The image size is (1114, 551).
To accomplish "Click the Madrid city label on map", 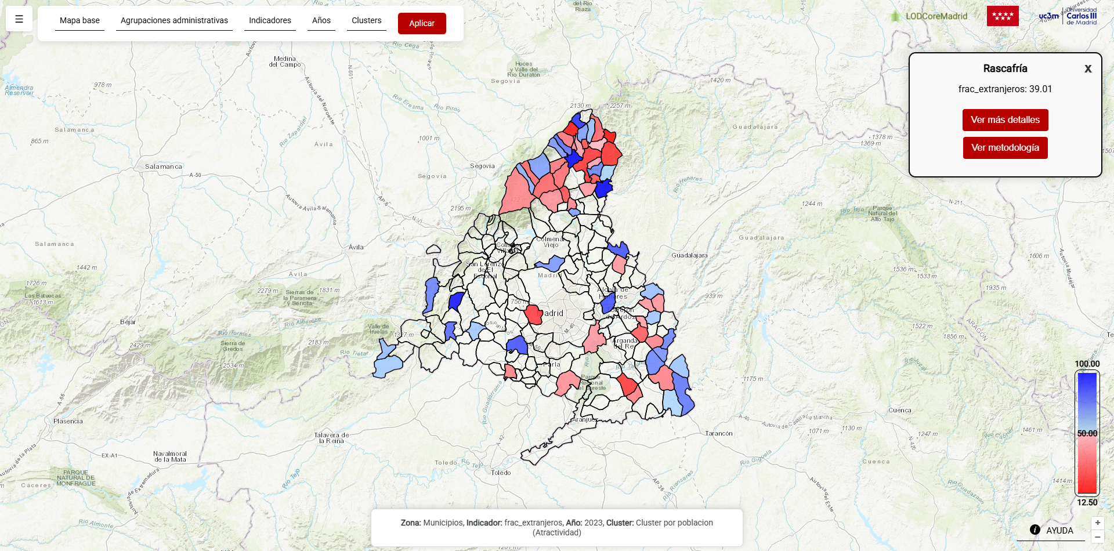I will coord(552,313).
